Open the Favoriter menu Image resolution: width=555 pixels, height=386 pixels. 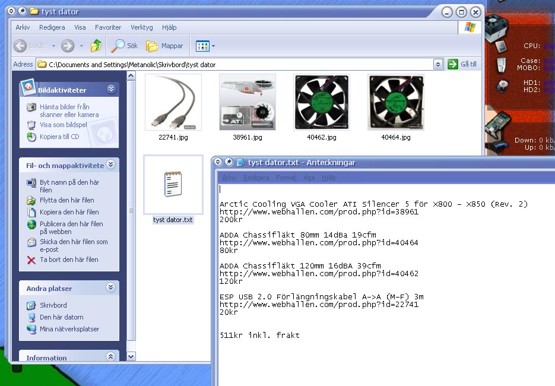coord(108,27)
